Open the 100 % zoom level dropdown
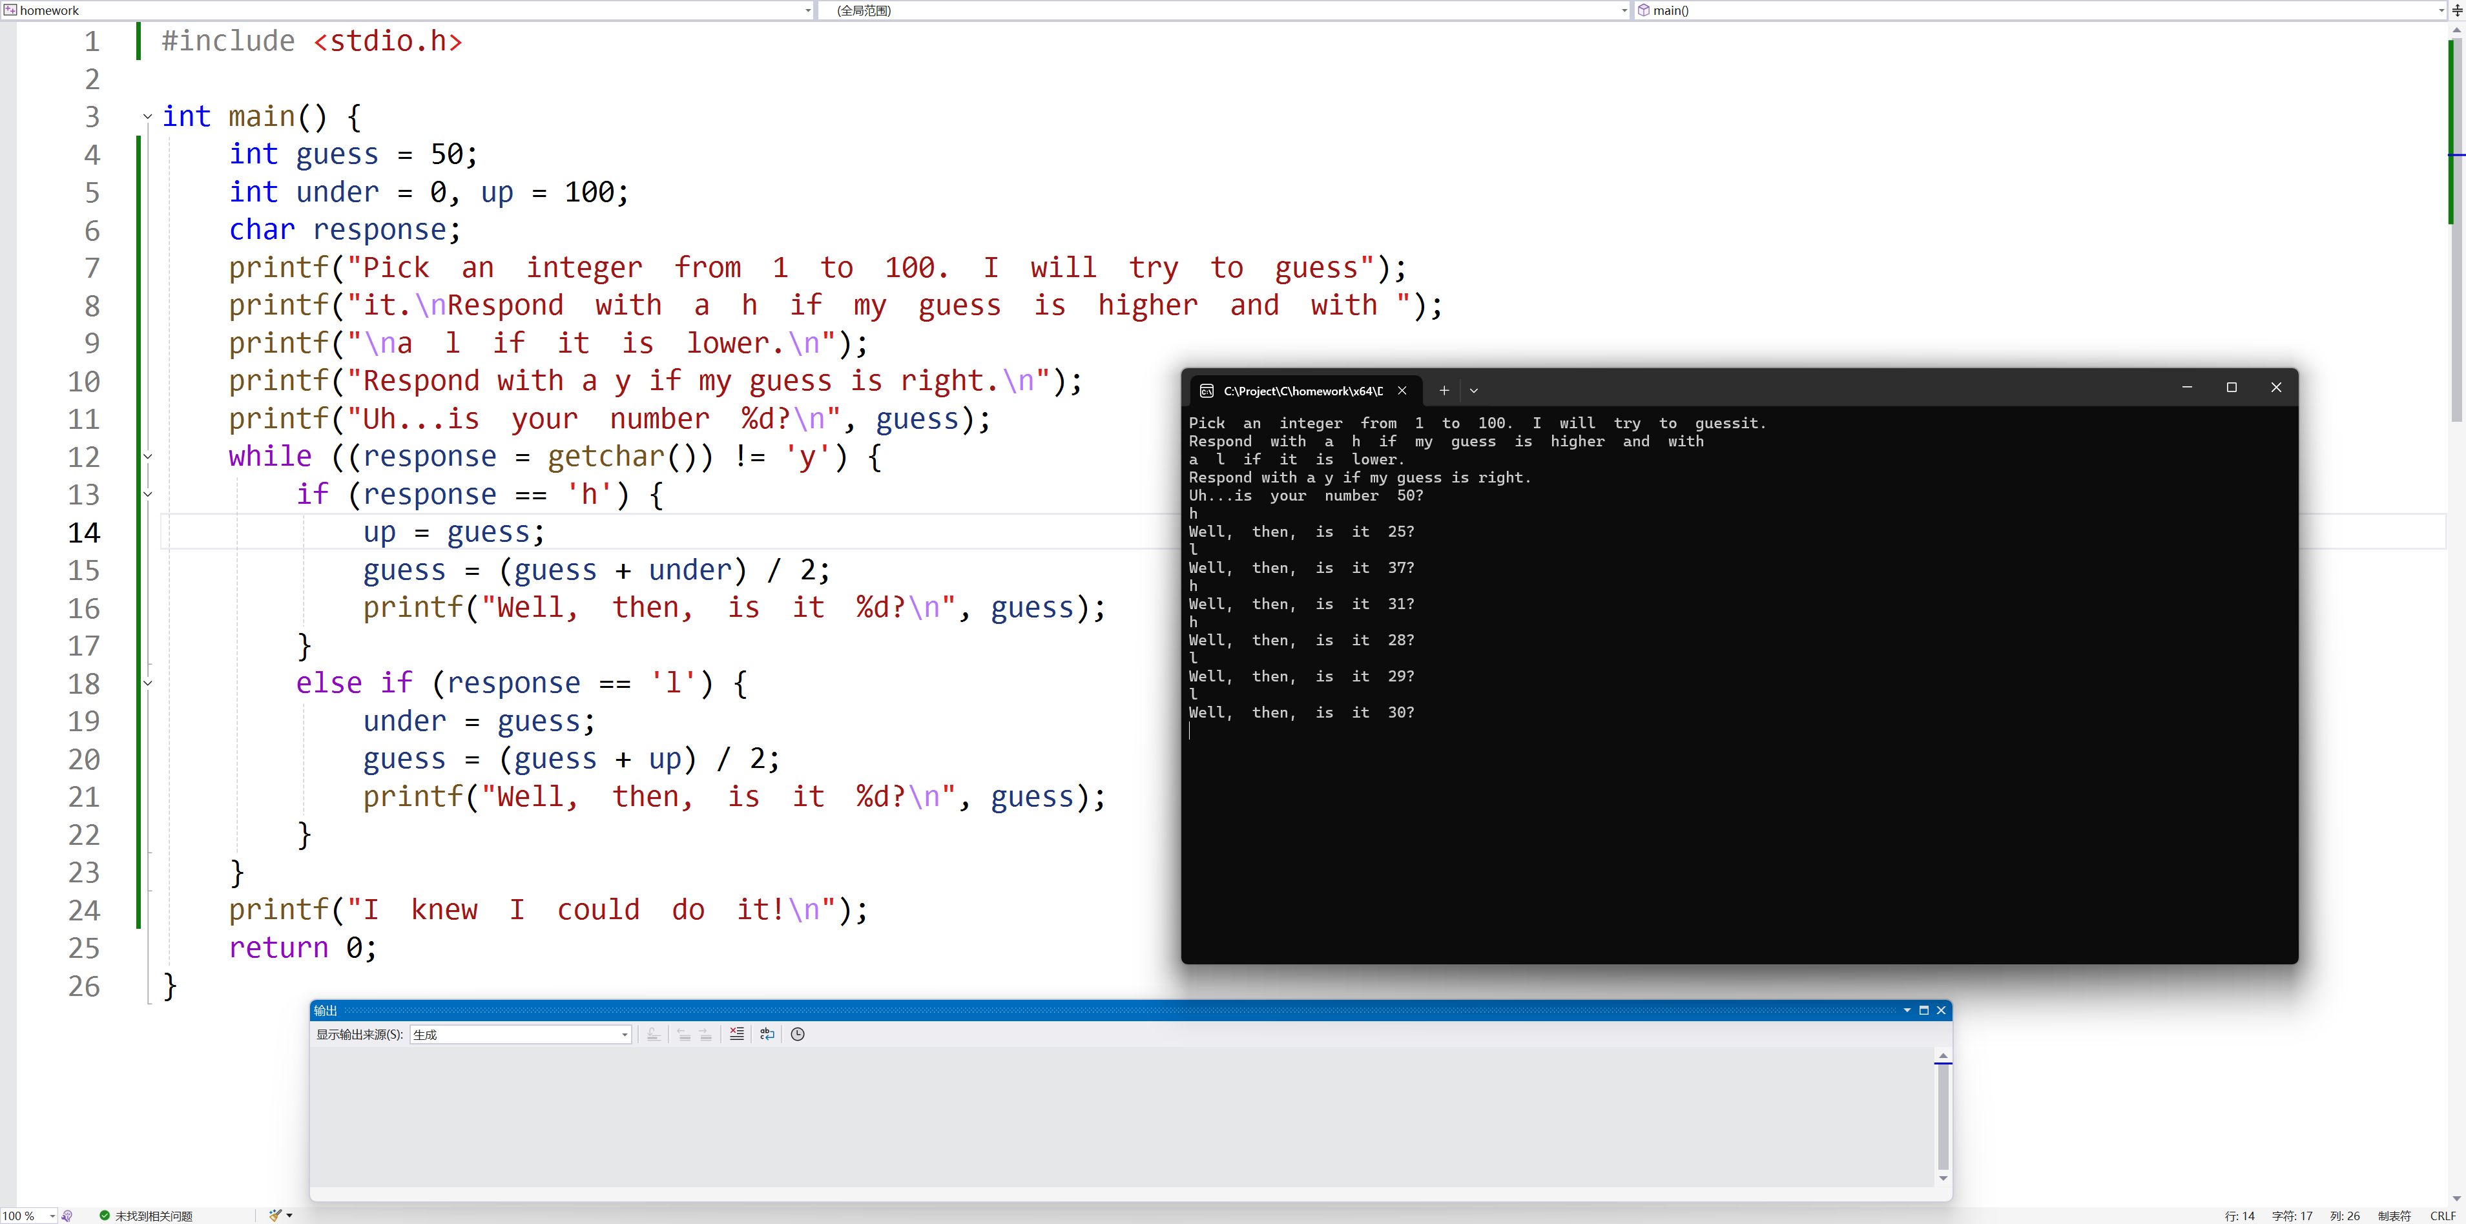Screen dimensions: 2466x1224 (x=52, y=1216)
